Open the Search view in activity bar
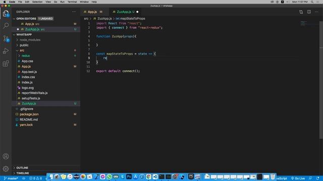The height and width of the screenshot is (181, 323). point(6,26)
